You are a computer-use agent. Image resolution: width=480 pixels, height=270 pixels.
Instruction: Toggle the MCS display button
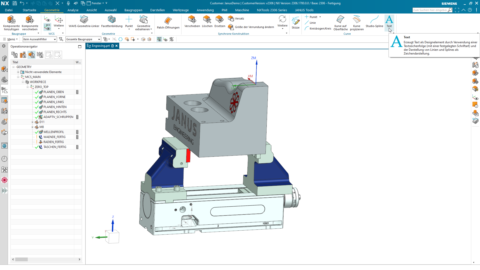pyautogui.click(x=47, y=27)
